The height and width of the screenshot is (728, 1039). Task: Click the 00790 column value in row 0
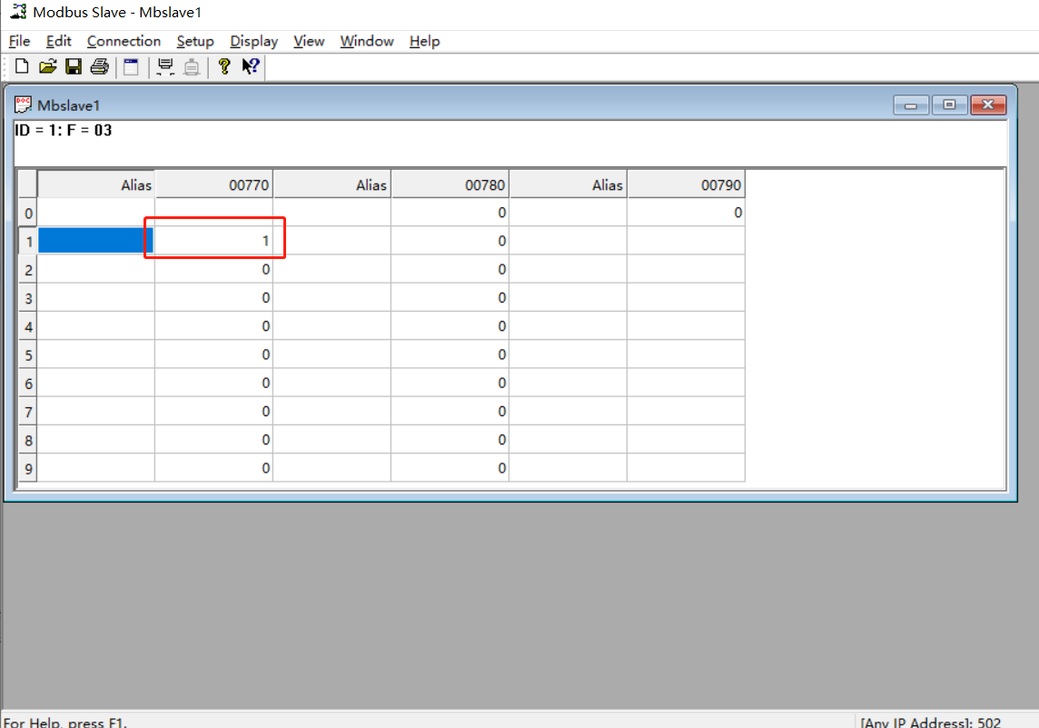[x=686, y=213]
